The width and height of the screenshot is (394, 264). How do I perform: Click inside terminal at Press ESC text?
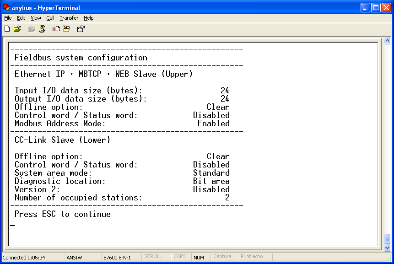[62, 214]
